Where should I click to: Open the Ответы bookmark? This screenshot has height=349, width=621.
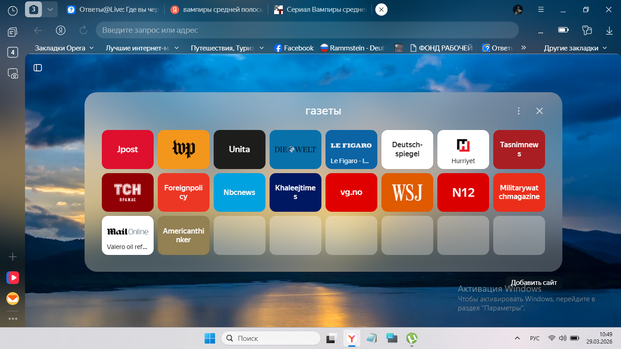[498, 48]
